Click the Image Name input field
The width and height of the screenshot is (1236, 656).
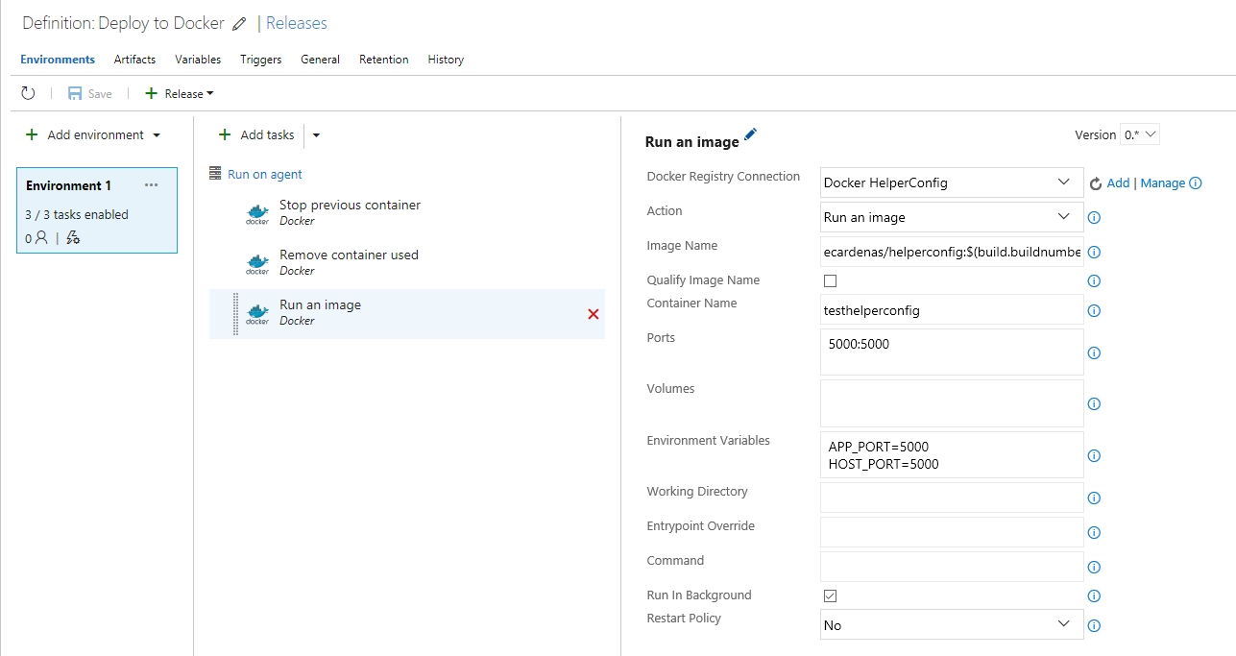(x=952, y=252)
